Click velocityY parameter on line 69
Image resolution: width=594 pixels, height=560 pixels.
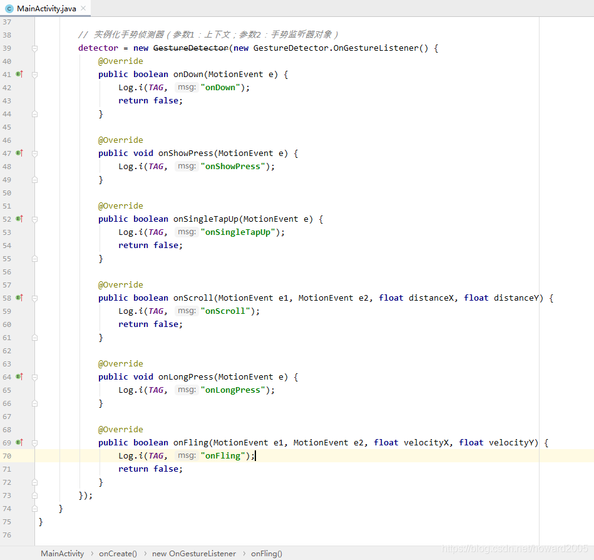(511, 442)
